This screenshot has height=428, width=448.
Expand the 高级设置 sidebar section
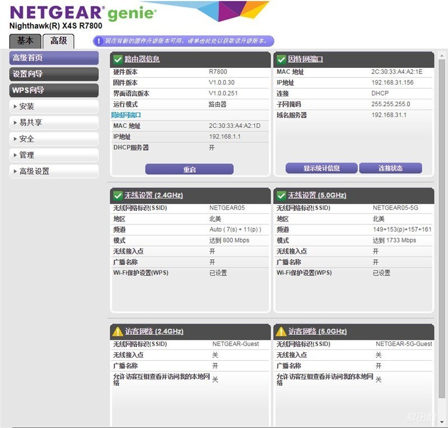(x=54, y=171)
